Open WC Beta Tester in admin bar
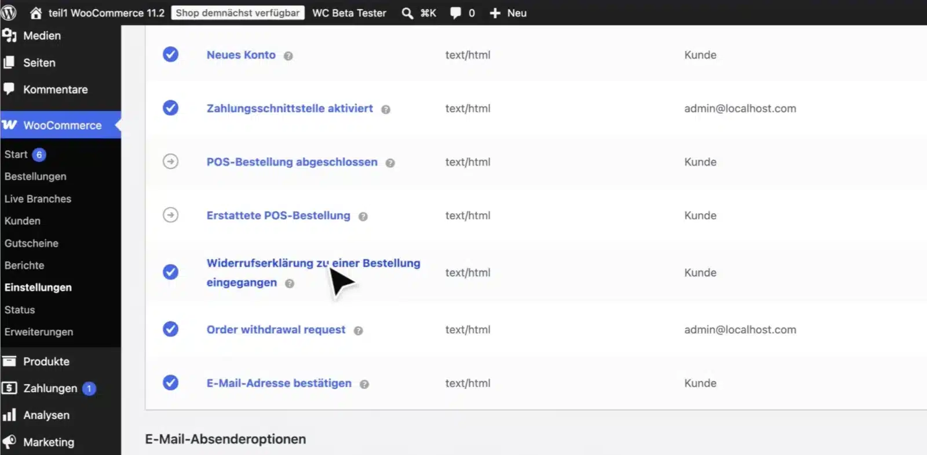The height and width of the screenshot is (455, 927). (x=349, y=13)
